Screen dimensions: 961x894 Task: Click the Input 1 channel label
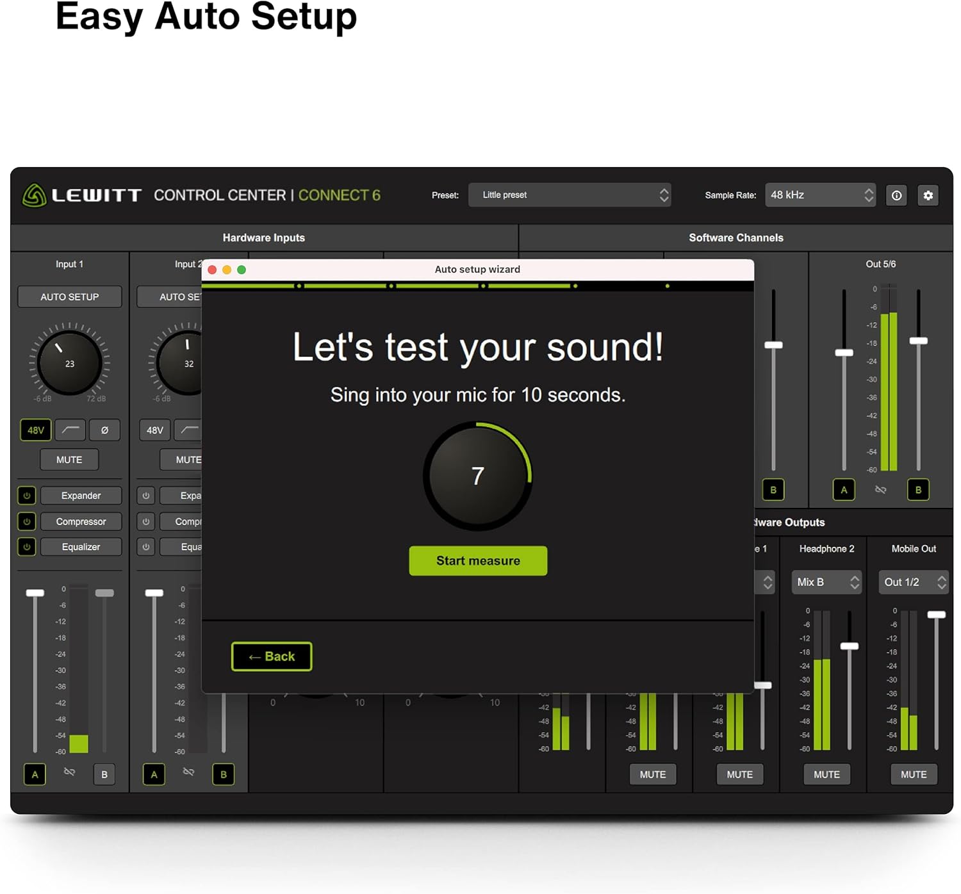(x=69, y=264)
